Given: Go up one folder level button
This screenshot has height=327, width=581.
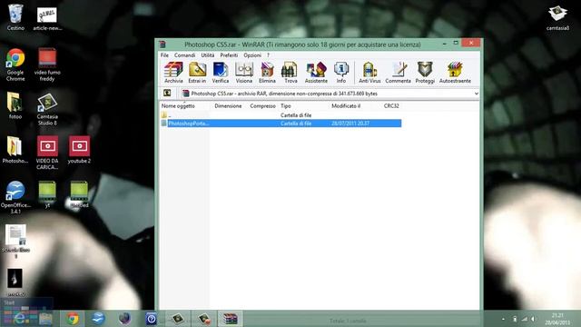Looking at the screenshot, I should coord(167,94).
